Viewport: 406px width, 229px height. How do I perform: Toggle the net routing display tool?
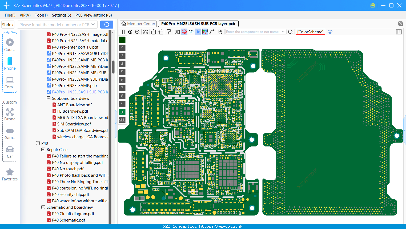(x=205, y=32)
